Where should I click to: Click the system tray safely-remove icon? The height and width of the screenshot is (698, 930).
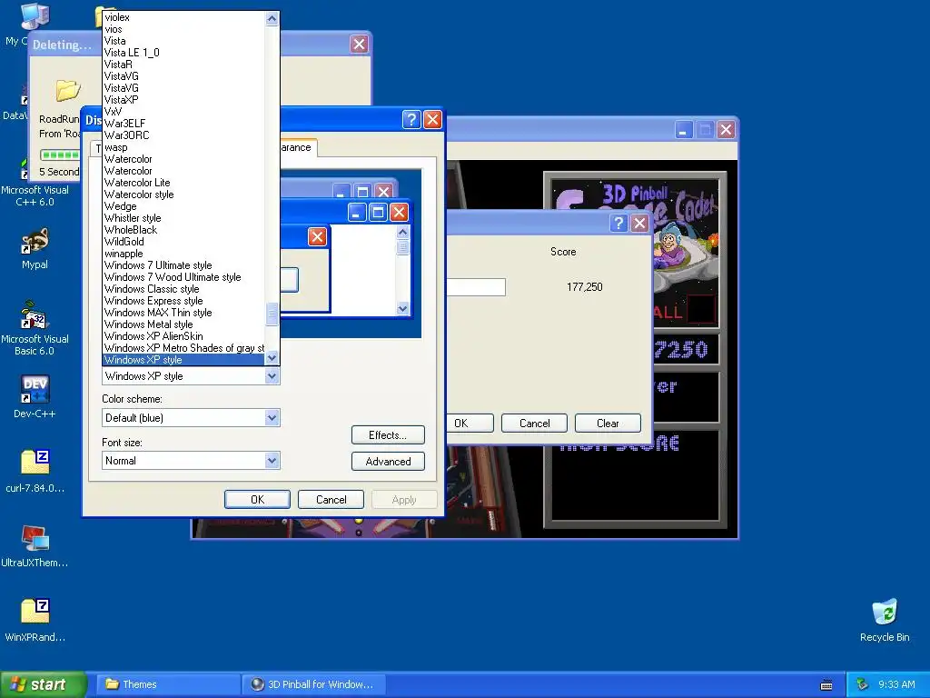coord(862,684)
